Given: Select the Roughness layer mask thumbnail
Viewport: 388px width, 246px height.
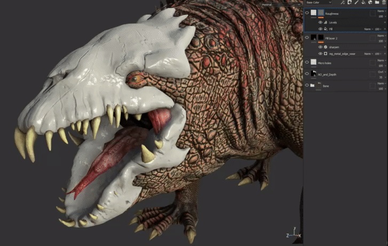Looking at the screenshot, I should click(x=321, y=13).
